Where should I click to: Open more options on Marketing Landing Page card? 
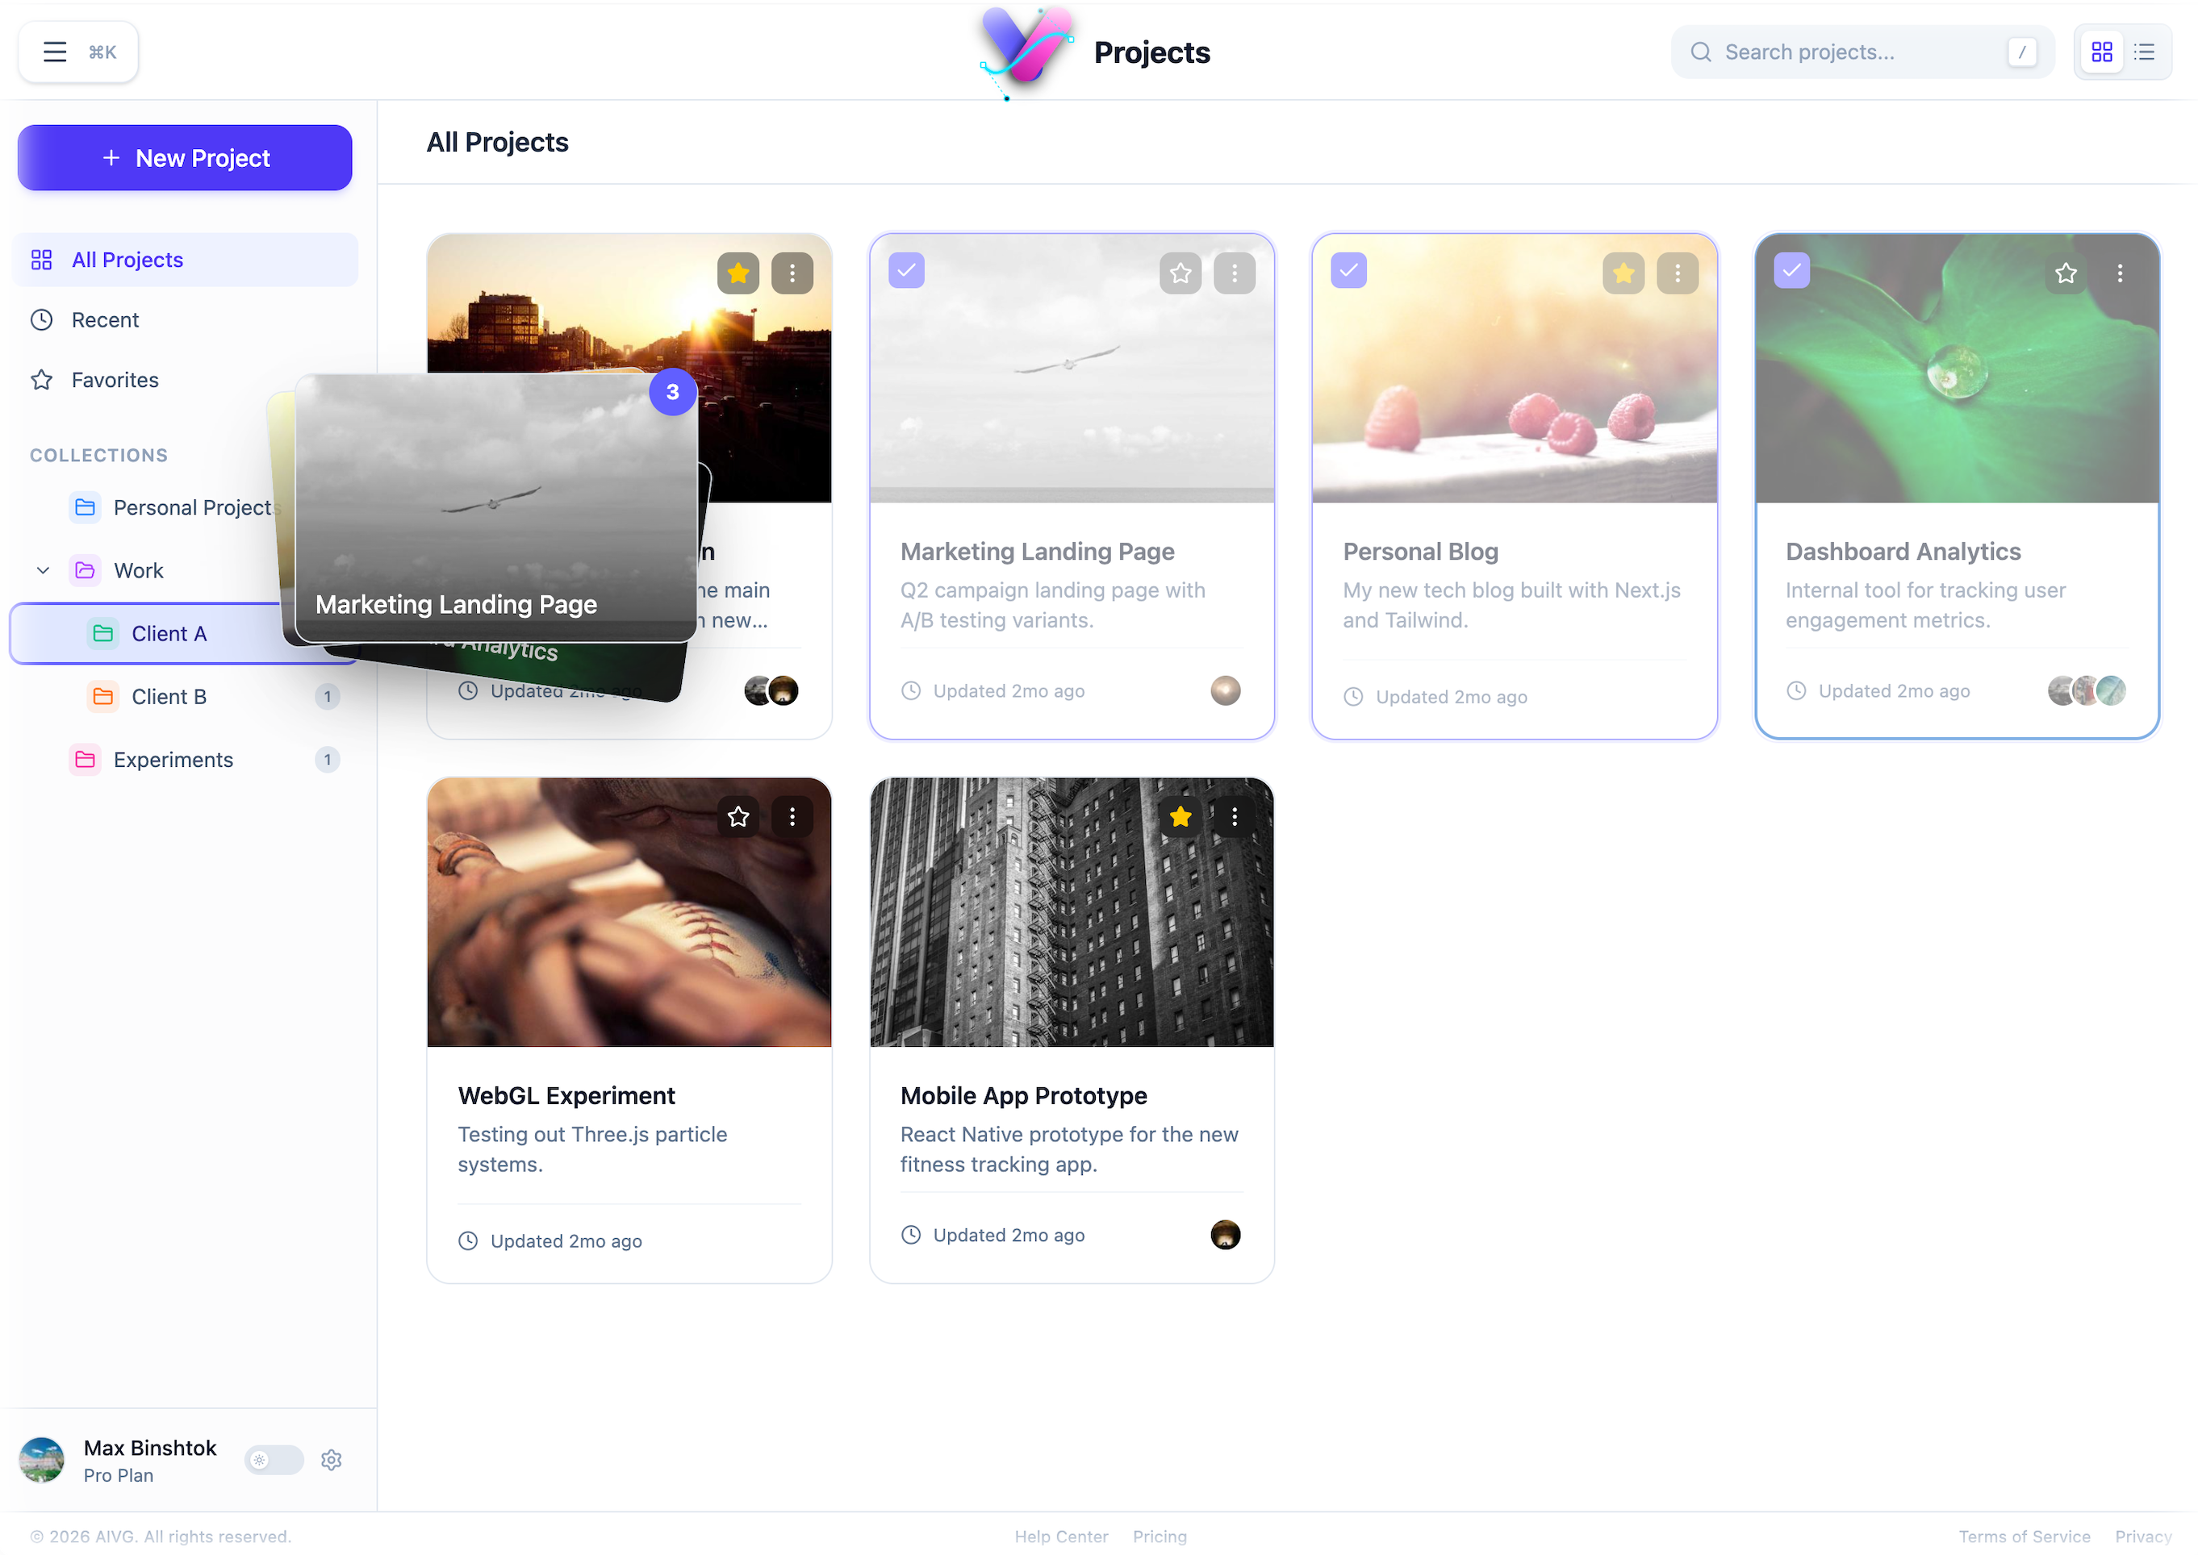[1234, 273]
